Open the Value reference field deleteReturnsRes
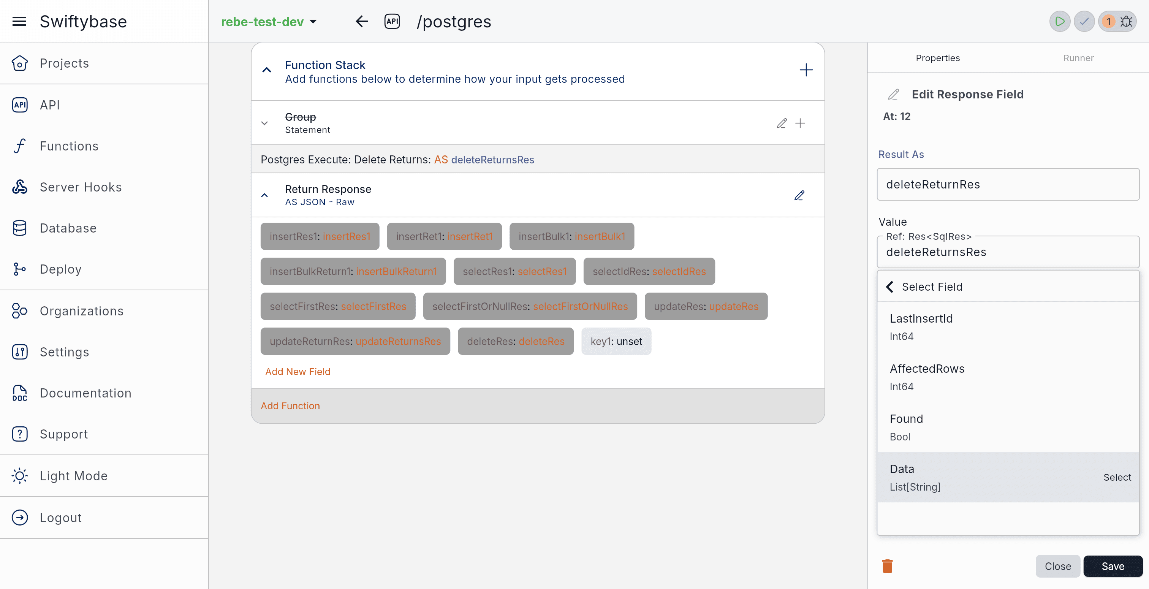 [x=1008, y=252]
